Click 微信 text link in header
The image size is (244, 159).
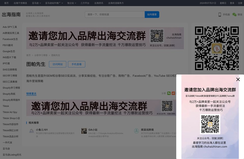[x=240, y=14]
